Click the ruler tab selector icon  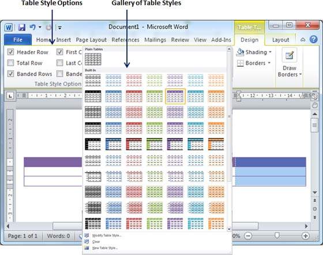10,96
